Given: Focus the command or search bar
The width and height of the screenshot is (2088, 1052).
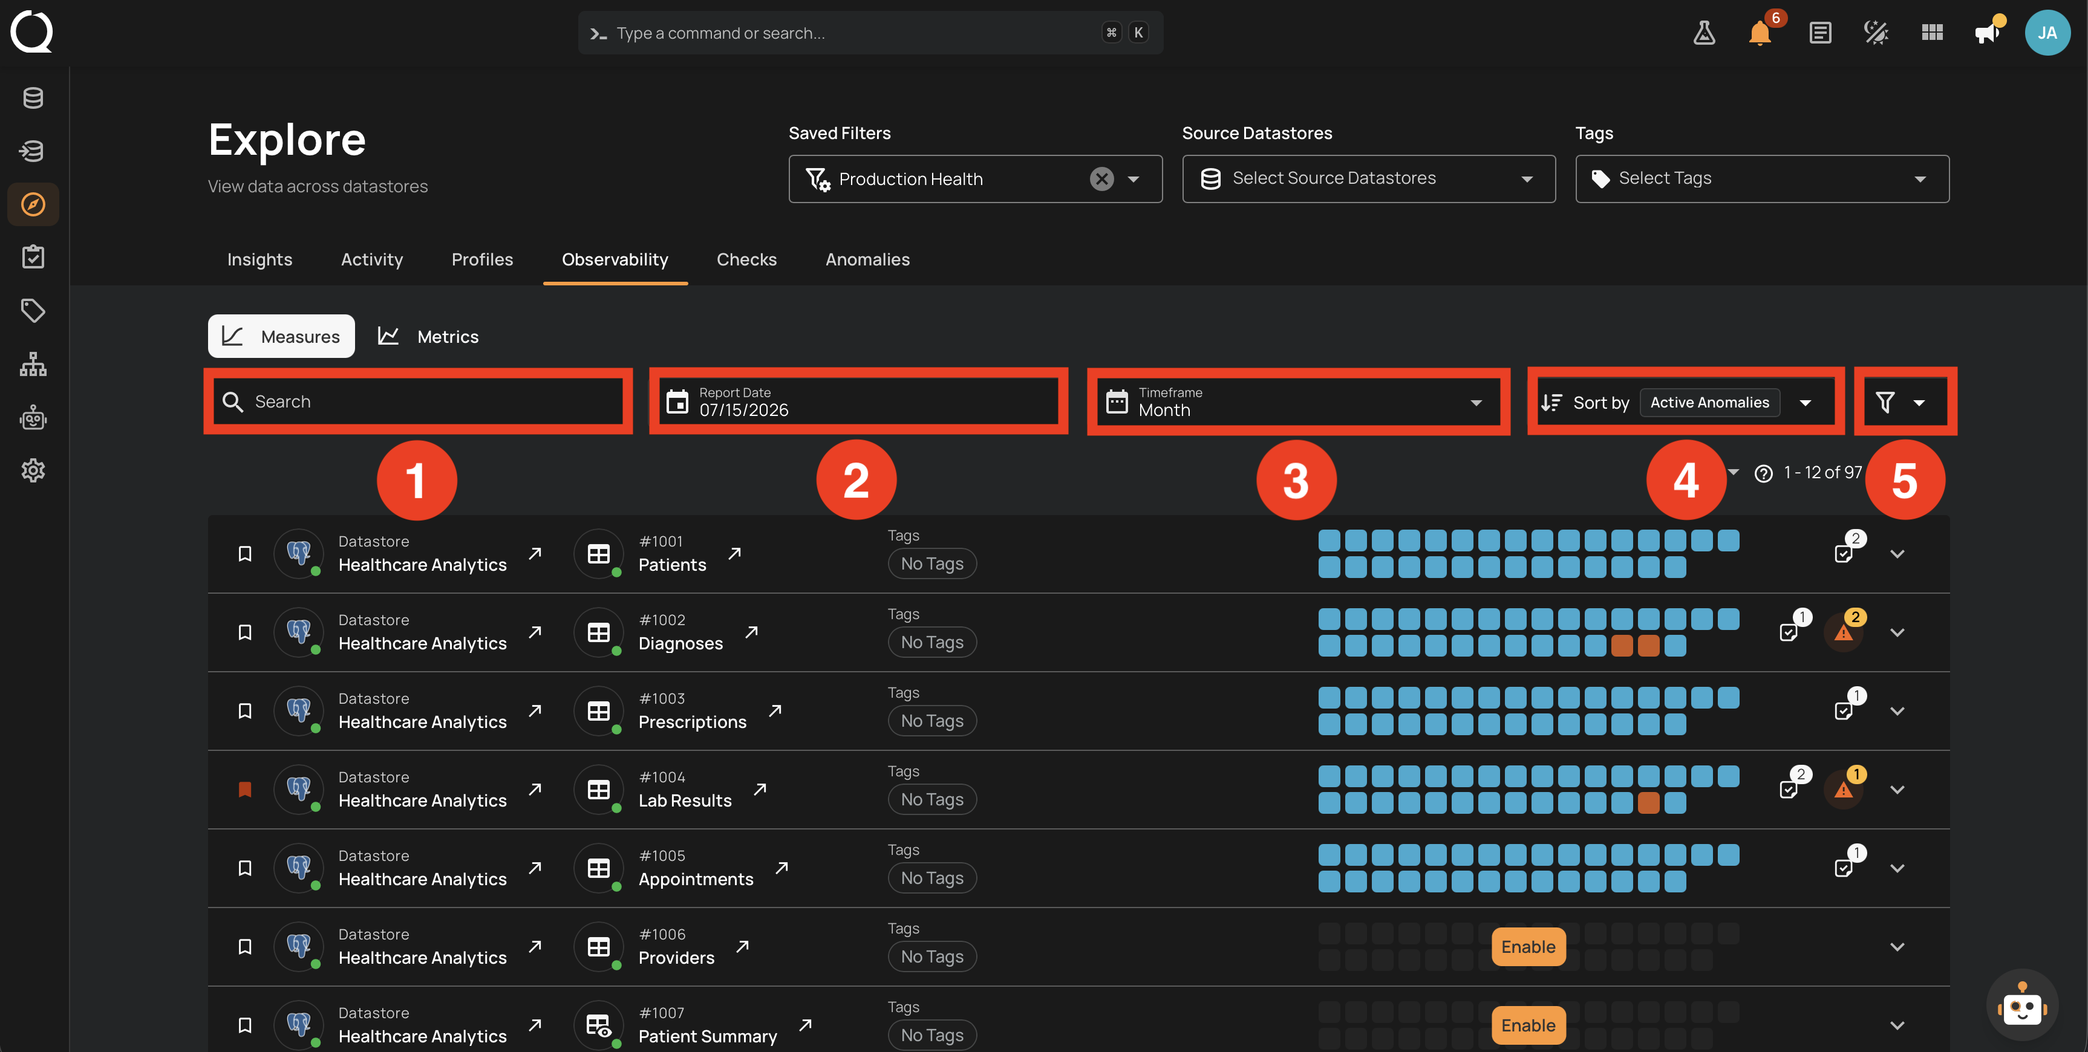Looking at the screenshot, I should click(870, 33).
